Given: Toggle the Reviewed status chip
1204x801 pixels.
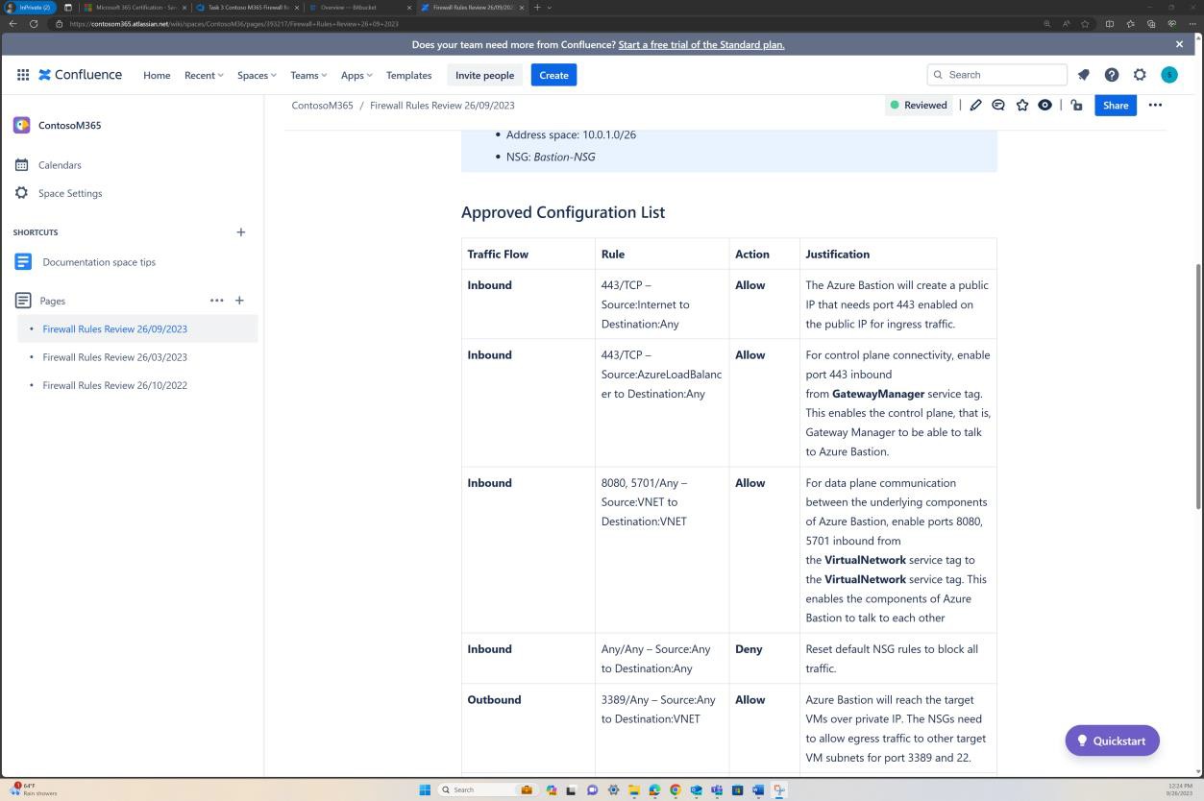Looking at the screenshot, I should pyautogui.click(x=918, y=105).
